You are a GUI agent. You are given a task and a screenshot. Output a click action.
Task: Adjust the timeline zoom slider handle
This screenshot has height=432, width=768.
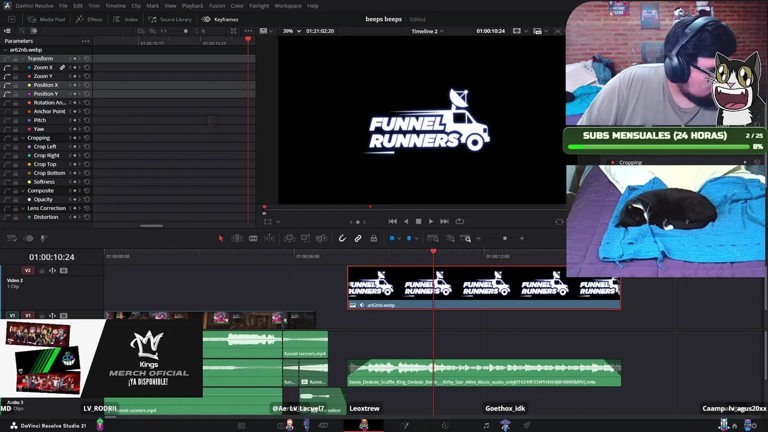tap(505, 239)
